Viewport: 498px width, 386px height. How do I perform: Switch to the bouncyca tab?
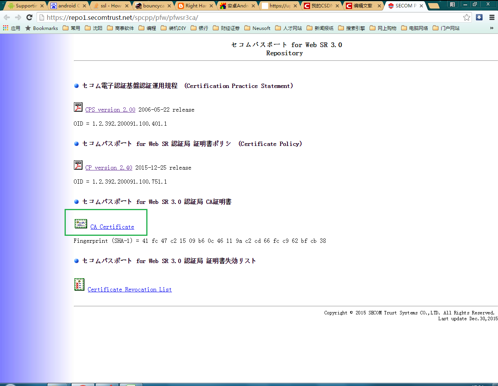[153, 6]
